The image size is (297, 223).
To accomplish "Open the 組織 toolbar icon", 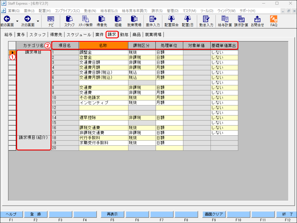I will [x=118, y=19].
